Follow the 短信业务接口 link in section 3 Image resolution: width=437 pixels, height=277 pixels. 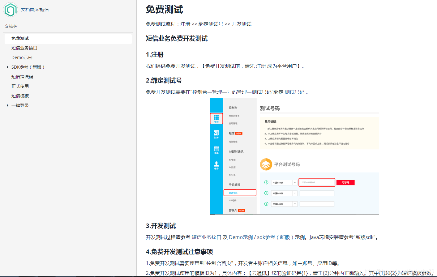pos(206,237)
